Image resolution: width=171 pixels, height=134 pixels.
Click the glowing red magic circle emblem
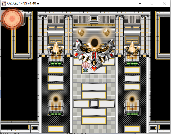click(x=12, y=18)
